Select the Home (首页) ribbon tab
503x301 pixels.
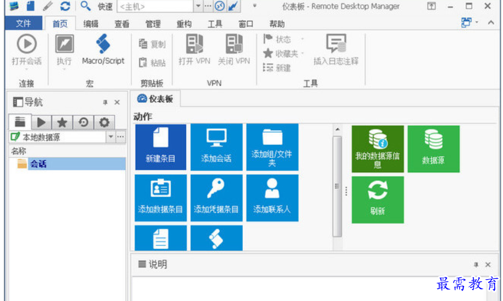(60, 23)
